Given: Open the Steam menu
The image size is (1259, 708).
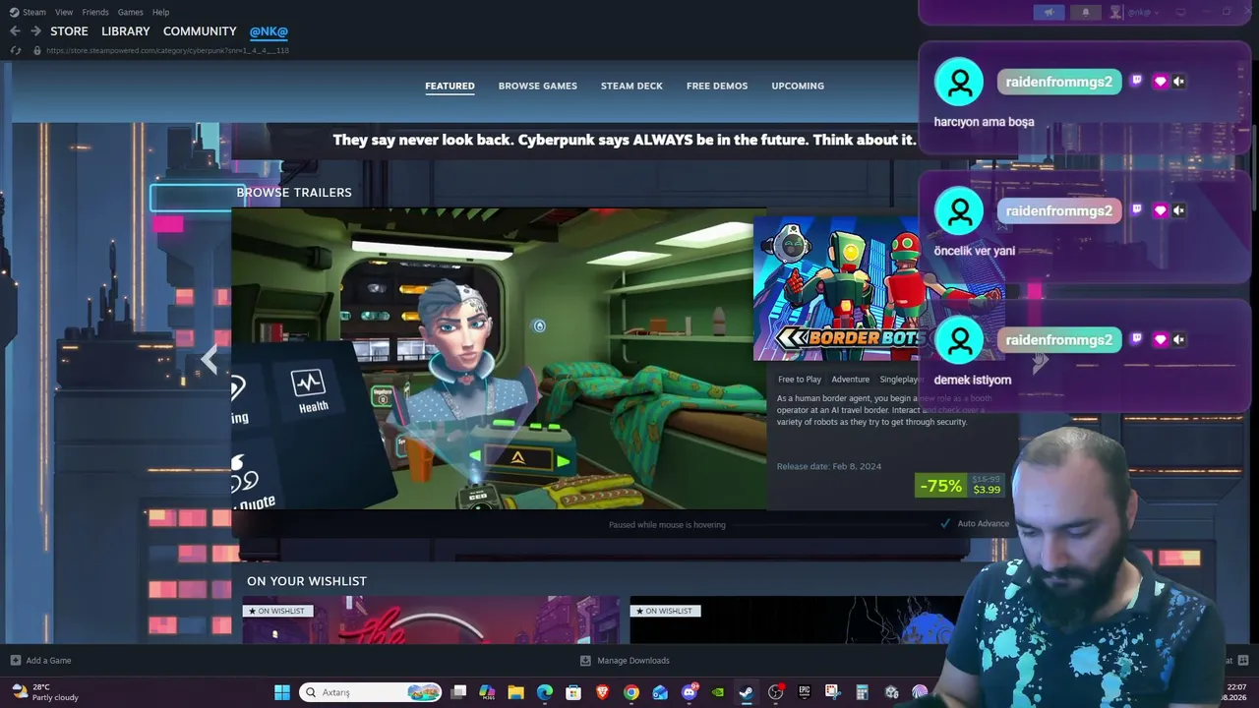Looking at the screenshot, I should coord(34,12).
